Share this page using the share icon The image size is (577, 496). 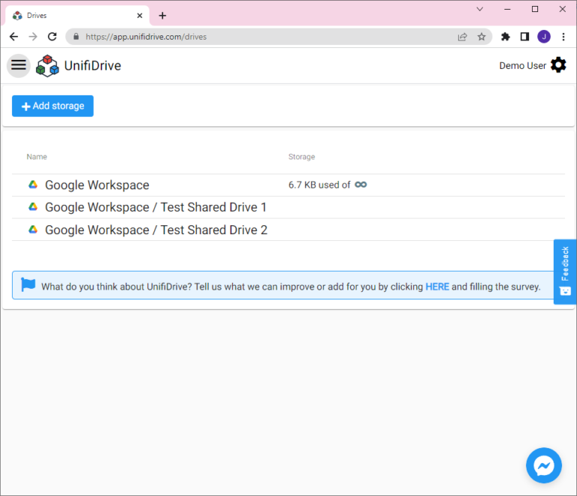tap(463, 37)
